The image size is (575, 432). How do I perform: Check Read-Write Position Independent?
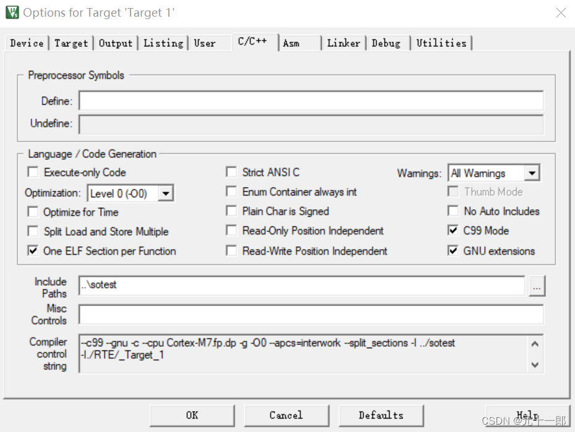coord(231,251)
